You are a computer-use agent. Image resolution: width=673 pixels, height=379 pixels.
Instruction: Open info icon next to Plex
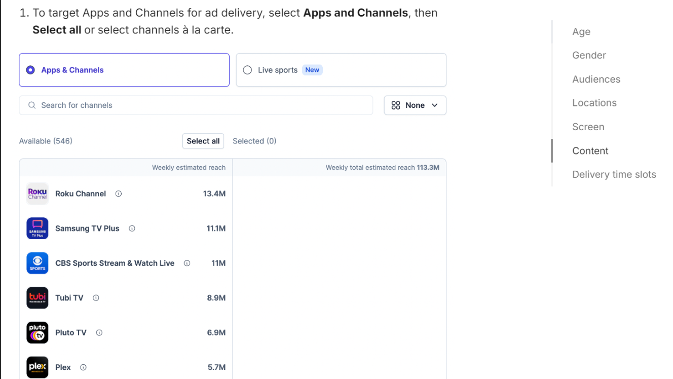click(x=83, y=367)
